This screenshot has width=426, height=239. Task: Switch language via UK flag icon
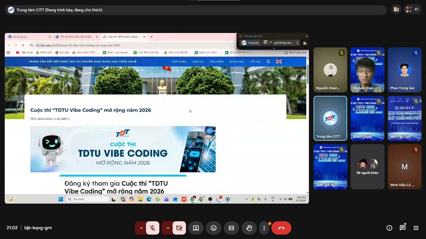(x=279, y=62)
